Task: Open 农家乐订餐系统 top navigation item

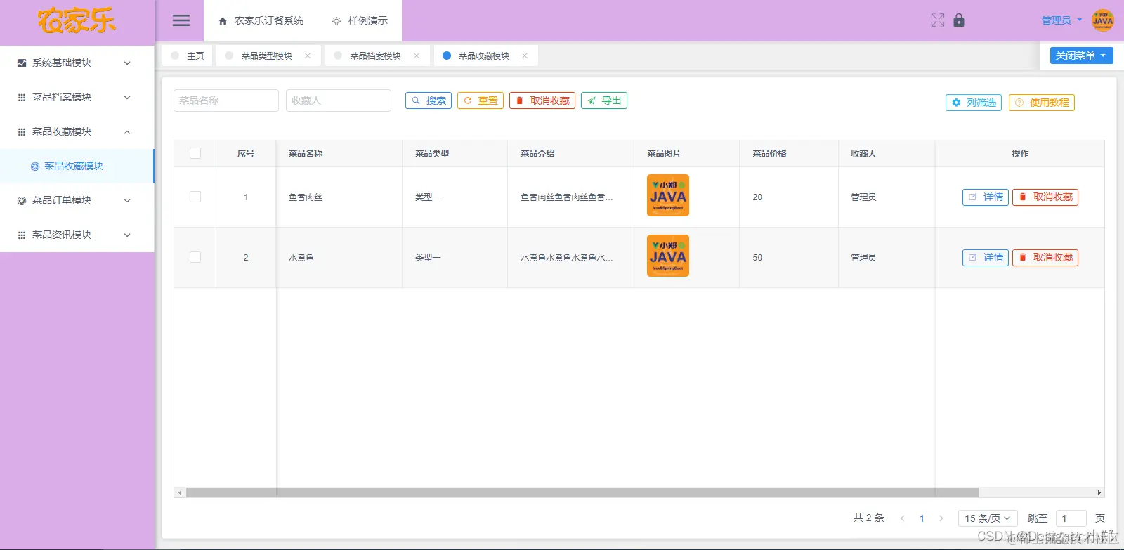Action: pyautogui.click(x=261, y=20)
